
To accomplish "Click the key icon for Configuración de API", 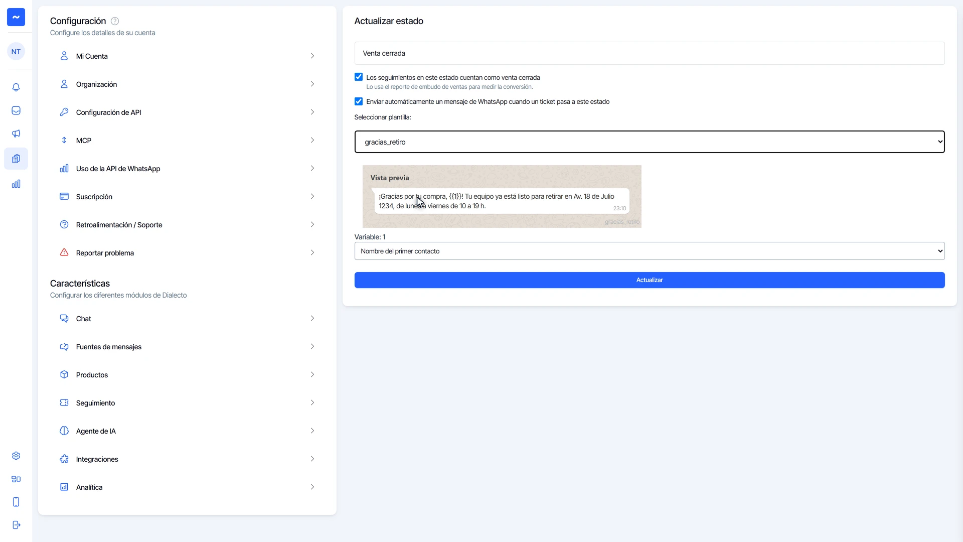I will tap(64, 112).
